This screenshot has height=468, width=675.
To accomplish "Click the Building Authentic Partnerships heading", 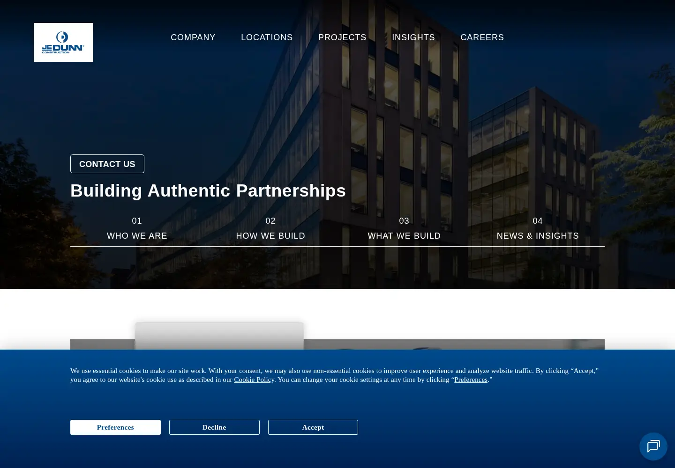I will pyautogui.click(x=208, y=191).
